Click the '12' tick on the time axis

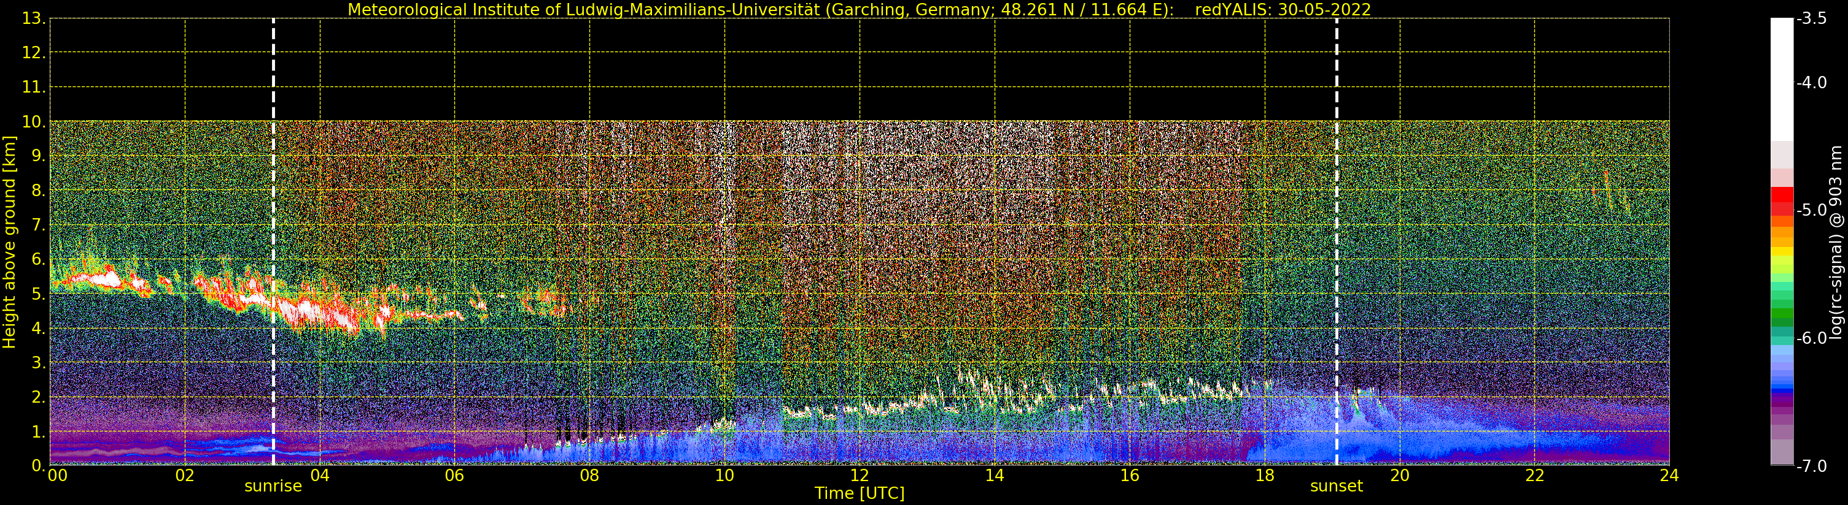coord(860,476)
